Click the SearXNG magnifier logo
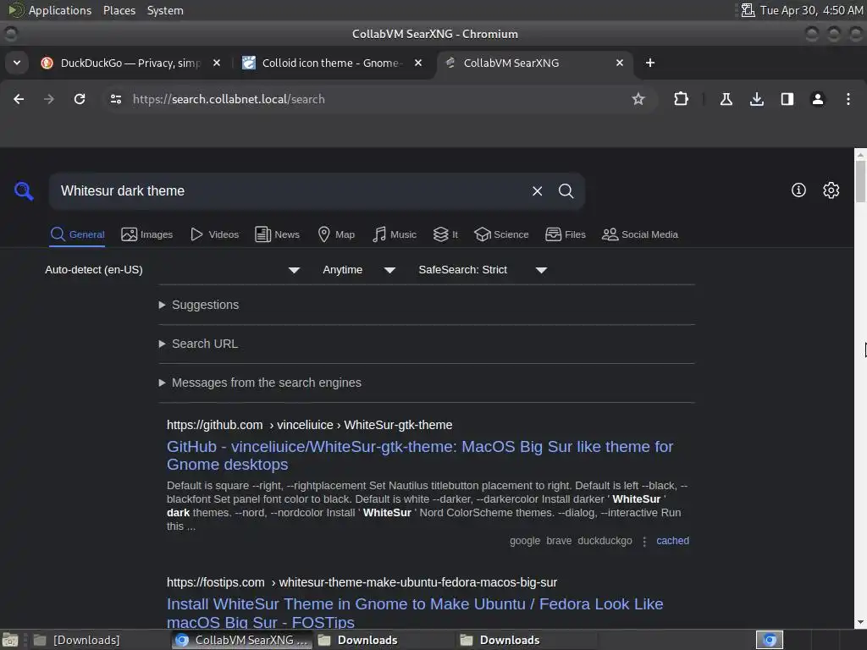Screen dimensions: 867x650 [x=24, y=191]
